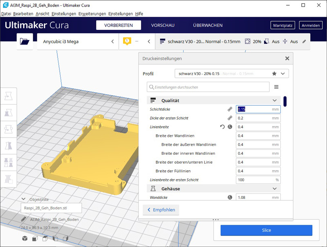
Task: Switch to front view cube icon
Action: (x=35, y=238)
